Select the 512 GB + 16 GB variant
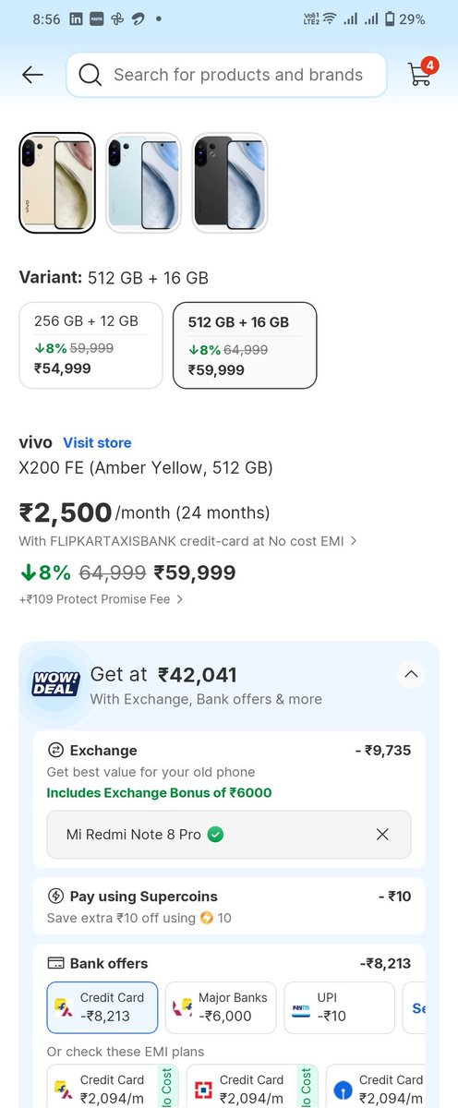The image size is (458, 1108). coord(245,345)
